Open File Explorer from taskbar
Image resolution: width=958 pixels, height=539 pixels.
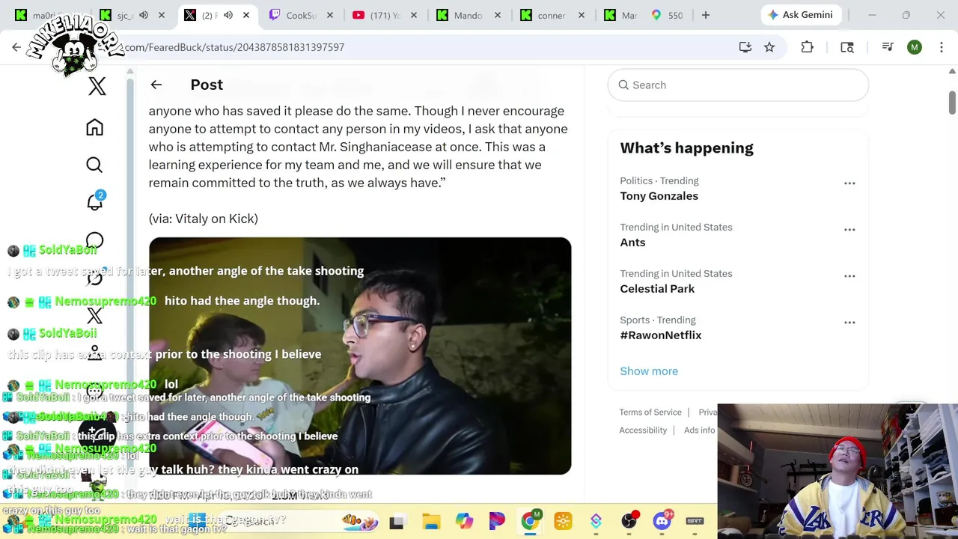431,521
